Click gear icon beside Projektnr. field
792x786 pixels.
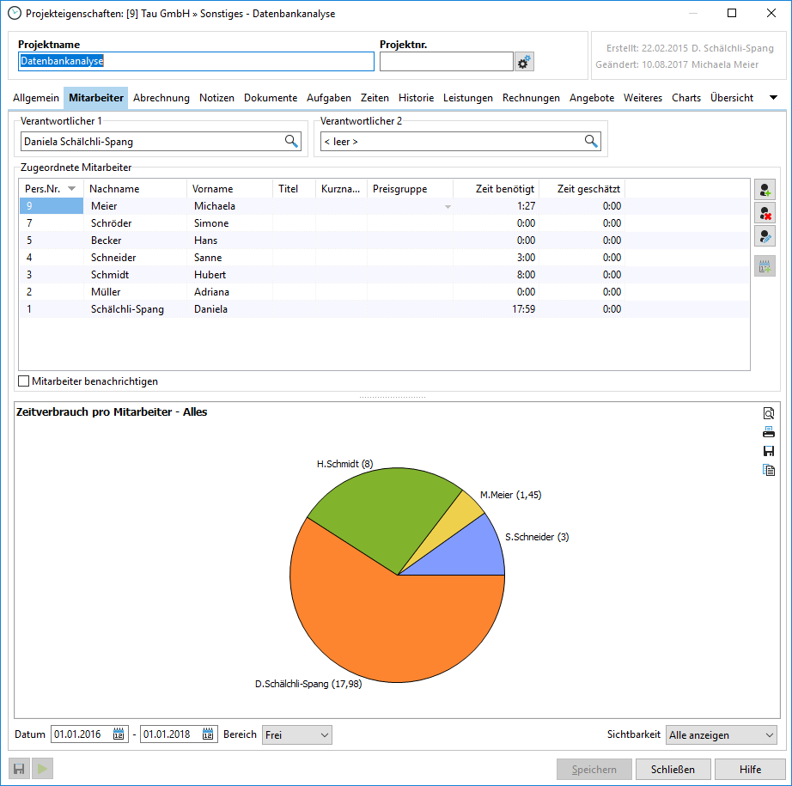point(524,62)
